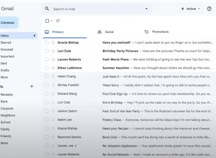
Task: Open the search options dropdown arrow
Action: pos(146,9)
